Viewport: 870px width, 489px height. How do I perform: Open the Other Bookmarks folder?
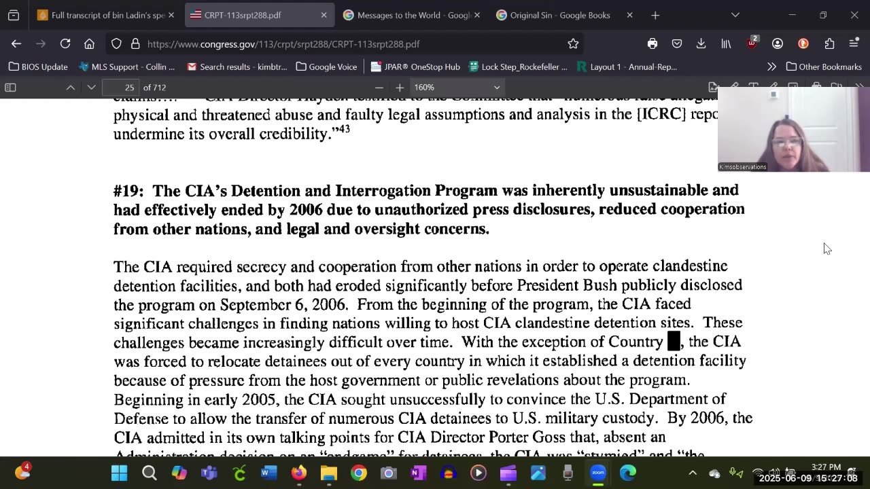click(x=824, y=67)
